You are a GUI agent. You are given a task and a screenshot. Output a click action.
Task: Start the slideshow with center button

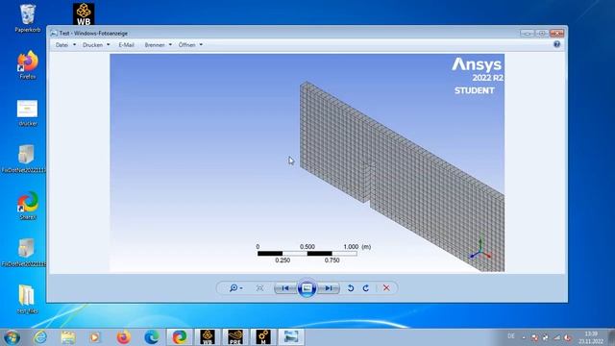307,288
